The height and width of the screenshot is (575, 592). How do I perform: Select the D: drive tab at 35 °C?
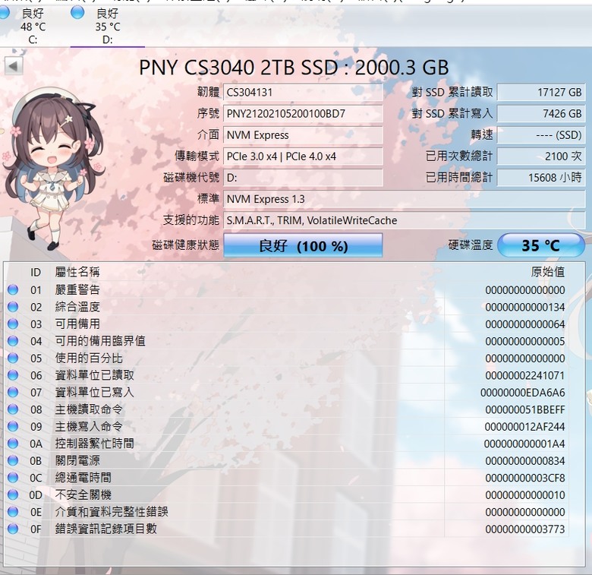pyautogui.click(x=108, y=27)
